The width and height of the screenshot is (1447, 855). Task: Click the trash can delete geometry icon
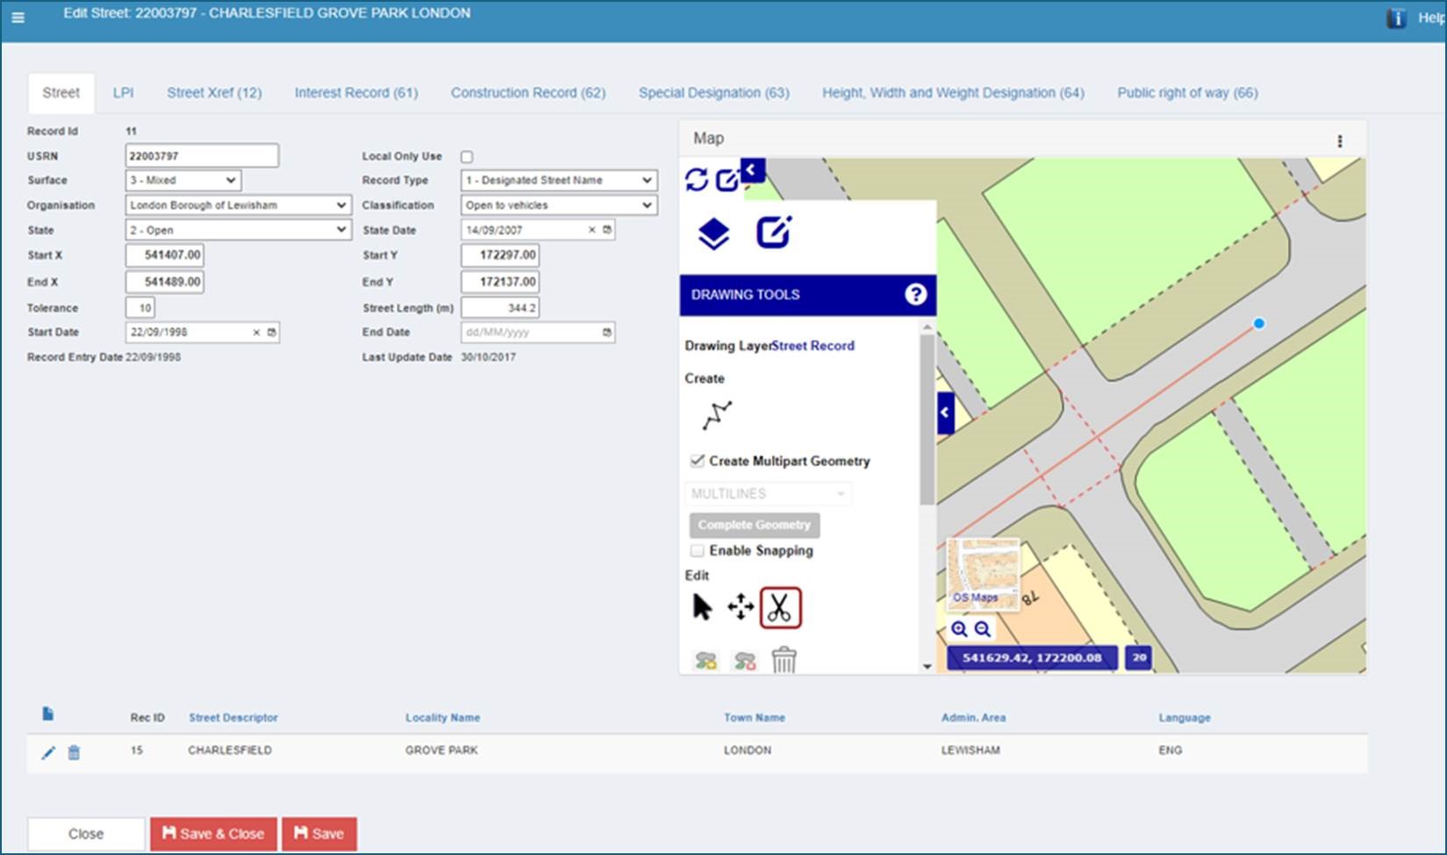[784, 659]
